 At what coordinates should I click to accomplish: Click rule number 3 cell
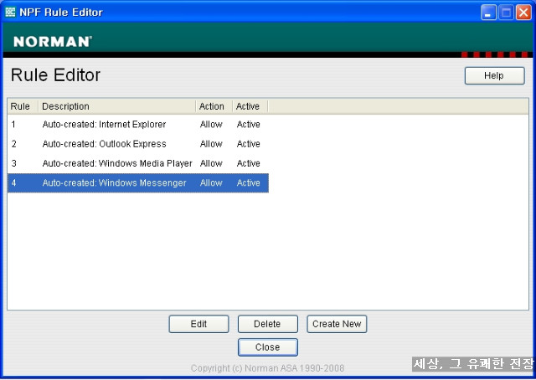pyautogui.click(x=13, y=163)
